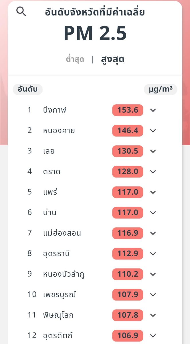Expand the หนองบัวลำภู row
Viewport: 190px width, 344px height.
coord(153,274)
